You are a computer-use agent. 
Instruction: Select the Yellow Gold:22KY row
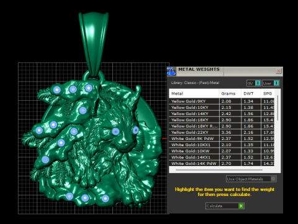(222, 133)
